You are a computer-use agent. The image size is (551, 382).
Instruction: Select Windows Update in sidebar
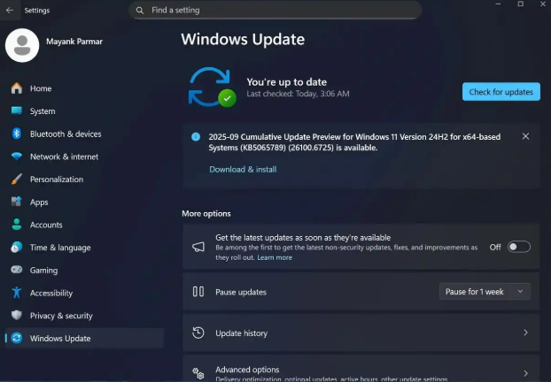pyautogui.click(x=84, y=338)
